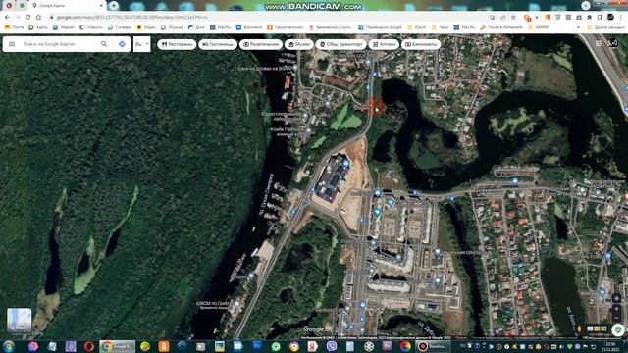
Task: Close the Google Карты tab
Action: point(101,6)
